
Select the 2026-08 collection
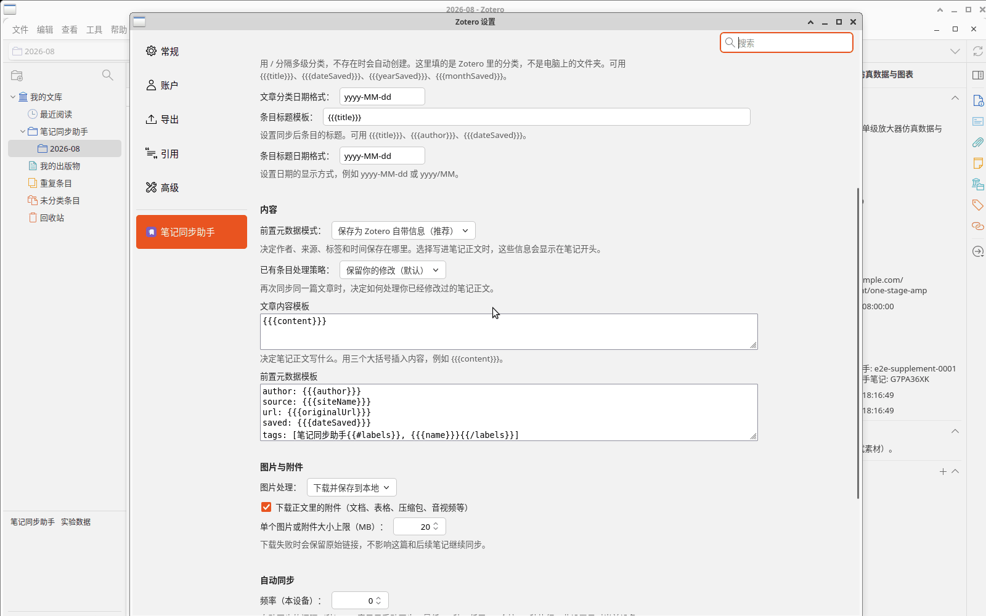click(x=65, y=148)
